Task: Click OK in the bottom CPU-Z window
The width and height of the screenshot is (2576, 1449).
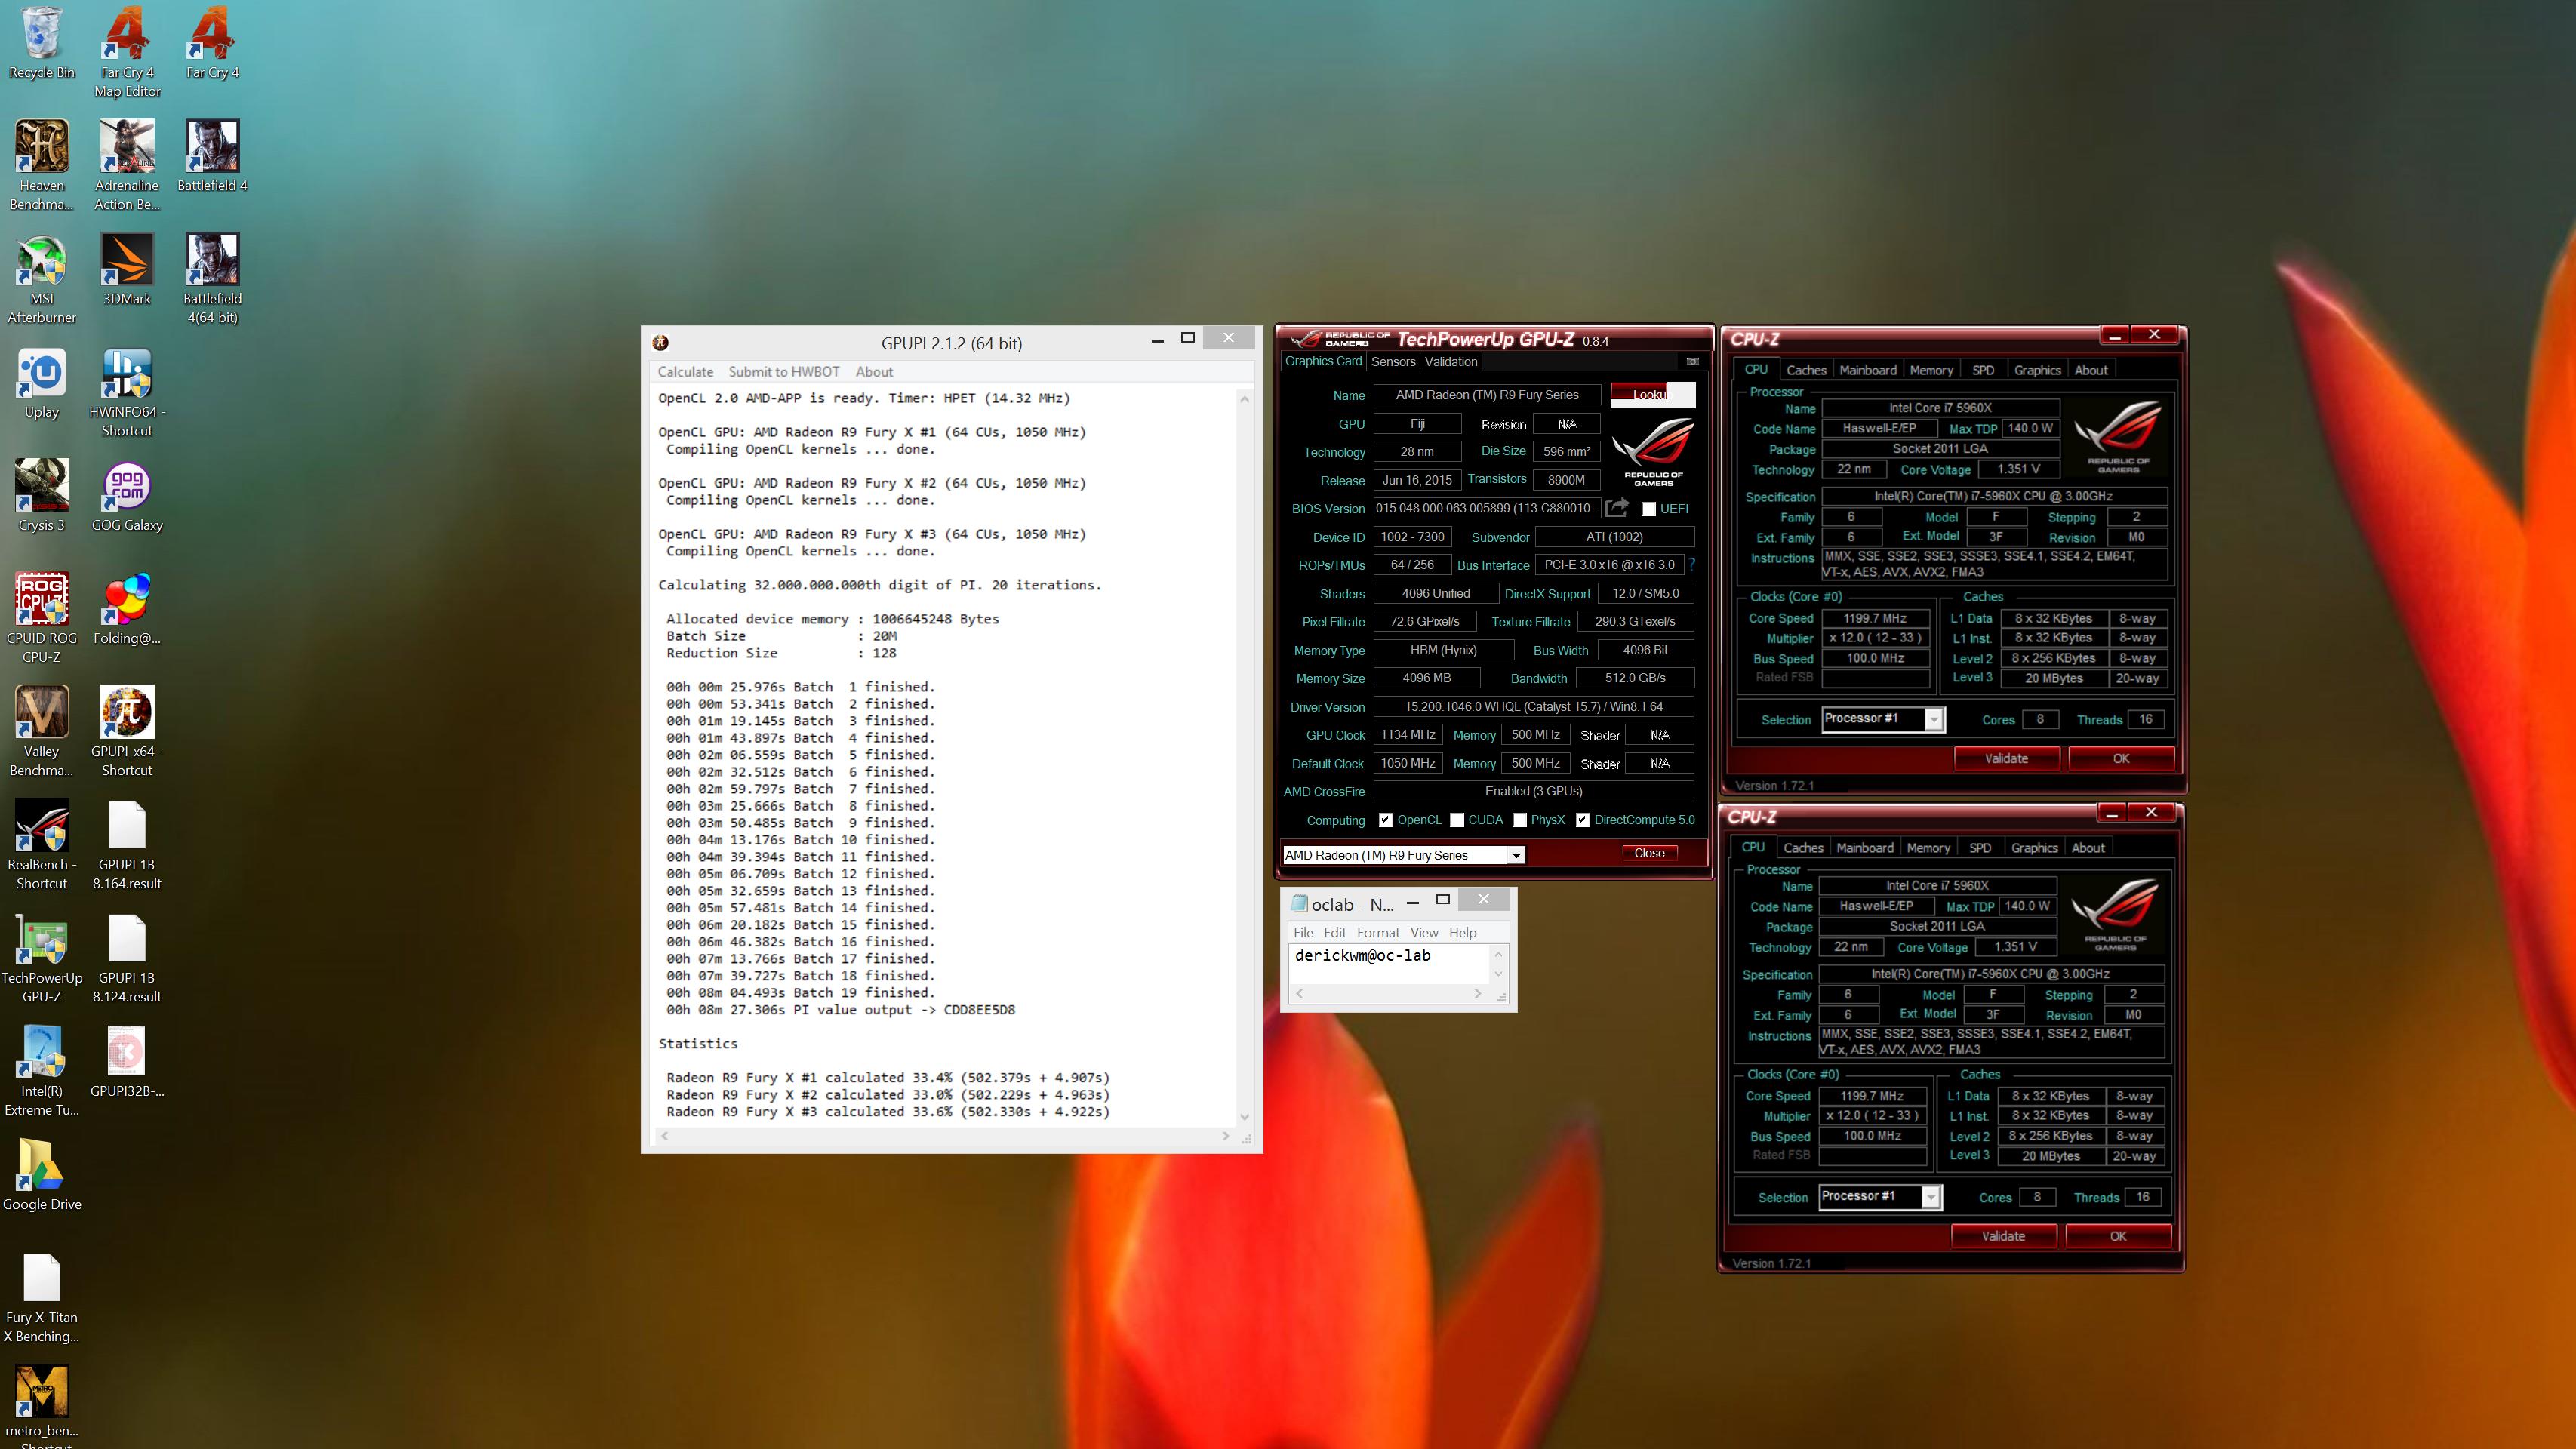Action: tap(2118, 1237)
